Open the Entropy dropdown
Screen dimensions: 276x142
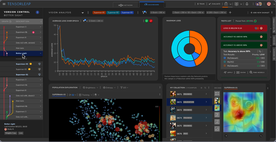point(109,88)
